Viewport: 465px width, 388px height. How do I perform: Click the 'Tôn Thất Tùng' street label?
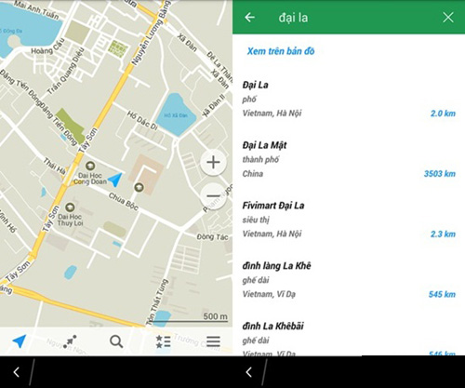[x=157, y=302]
